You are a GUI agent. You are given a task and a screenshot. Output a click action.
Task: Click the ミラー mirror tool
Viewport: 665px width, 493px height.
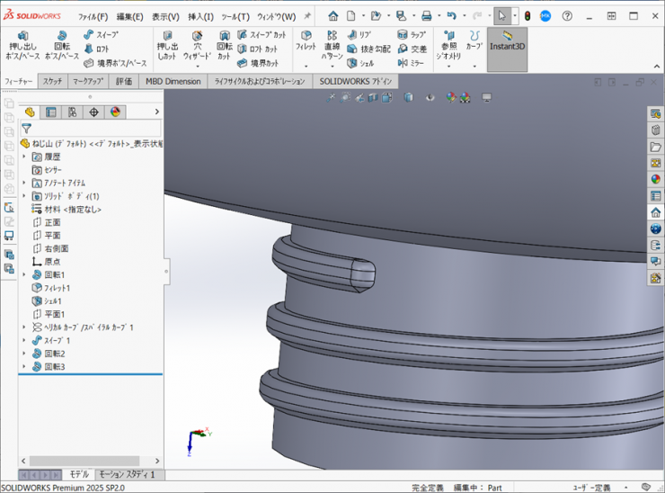coord(411,64)
